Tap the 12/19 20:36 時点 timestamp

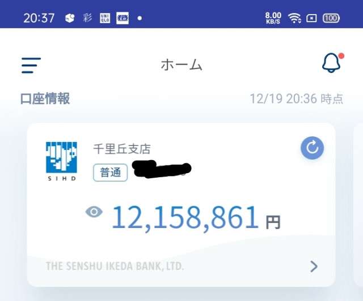(297, 99)
